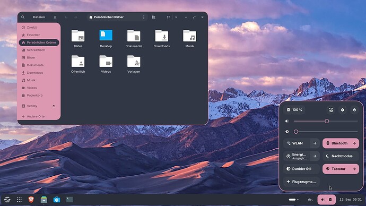This screenshot has width=366, height=206.
Task: Launch Brave browser from the taskbar
Action: 31,200
